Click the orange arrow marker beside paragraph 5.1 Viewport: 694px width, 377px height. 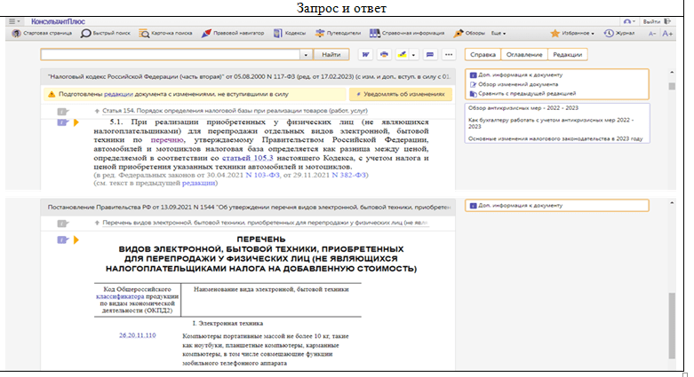(x=76, y=122)
